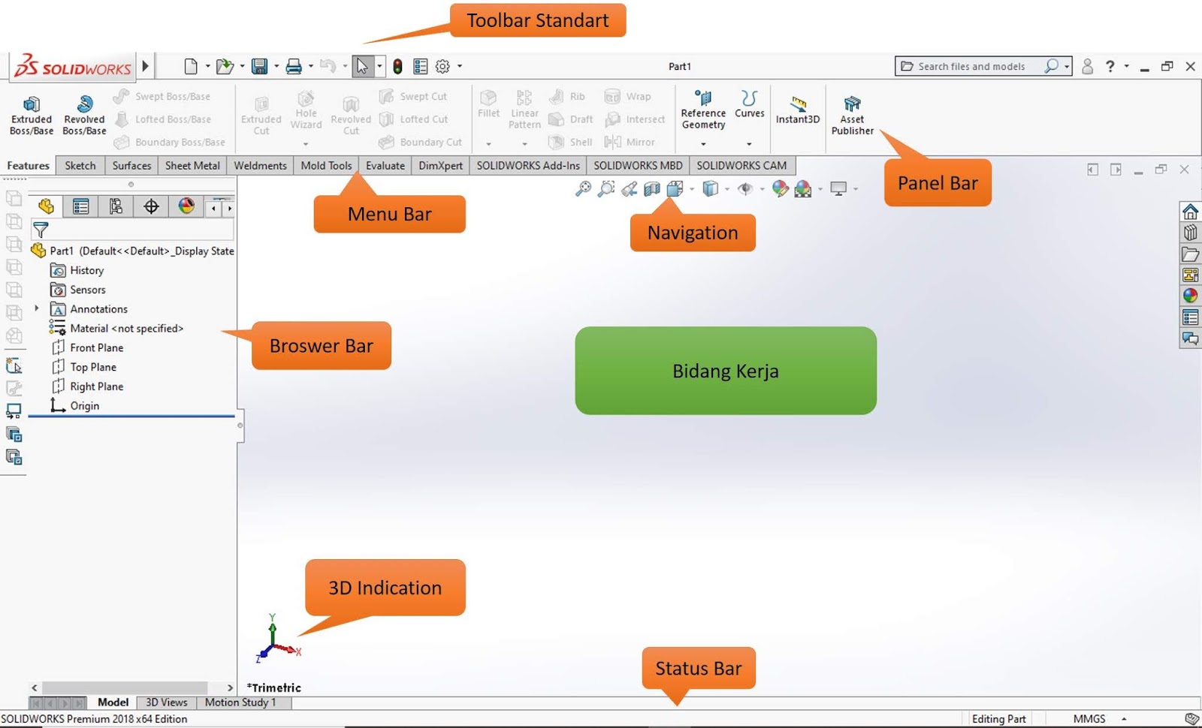Select Zoom to Fit in the heads-up toolbar
Screen dimensions: 1202x728
[x=584, y=188]
